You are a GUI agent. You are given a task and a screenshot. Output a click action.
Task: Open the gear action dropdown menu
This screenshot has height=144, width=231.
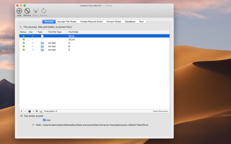pyautogui.click(x=31, y=111)
